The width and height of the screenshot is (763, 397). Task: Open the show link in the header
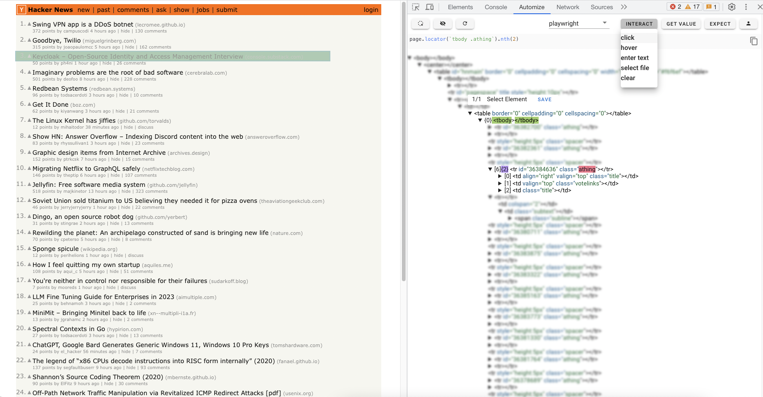(x=181, y=10)
